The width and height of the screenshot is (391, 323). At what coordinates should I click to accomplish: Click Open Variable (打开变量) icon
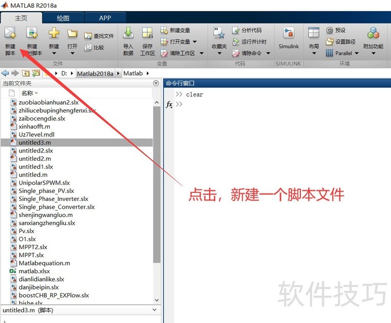164,42
